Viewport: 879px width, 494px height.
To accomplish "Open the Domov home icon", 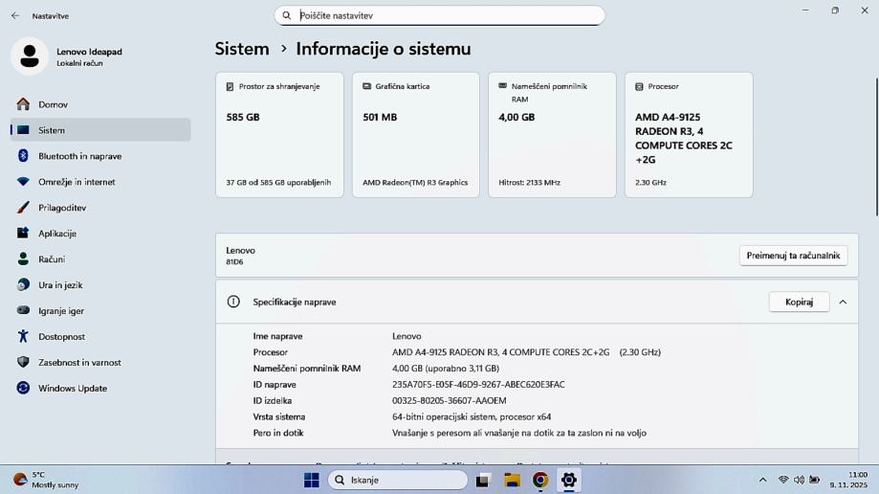I will 23,103.
